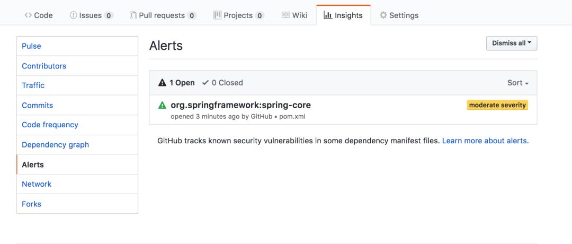Open the Pulse sidebar item
This screenshot has height=244, width=572.
31,46
